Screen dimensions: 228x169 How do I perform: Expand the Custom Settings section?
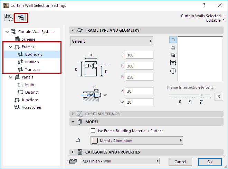point(73,114)
